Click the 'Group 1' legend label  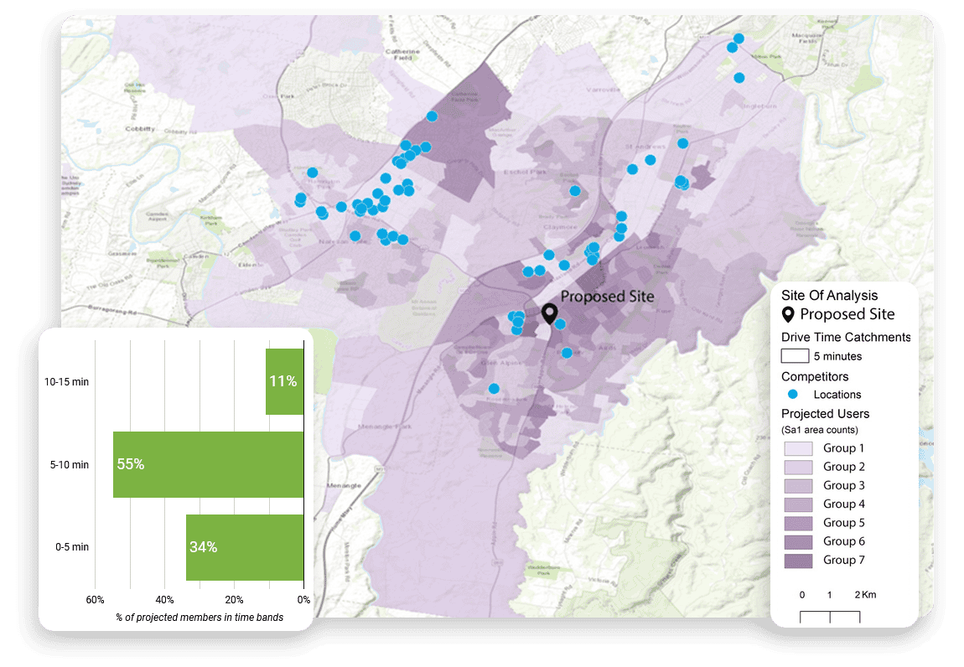click(843, 448)
